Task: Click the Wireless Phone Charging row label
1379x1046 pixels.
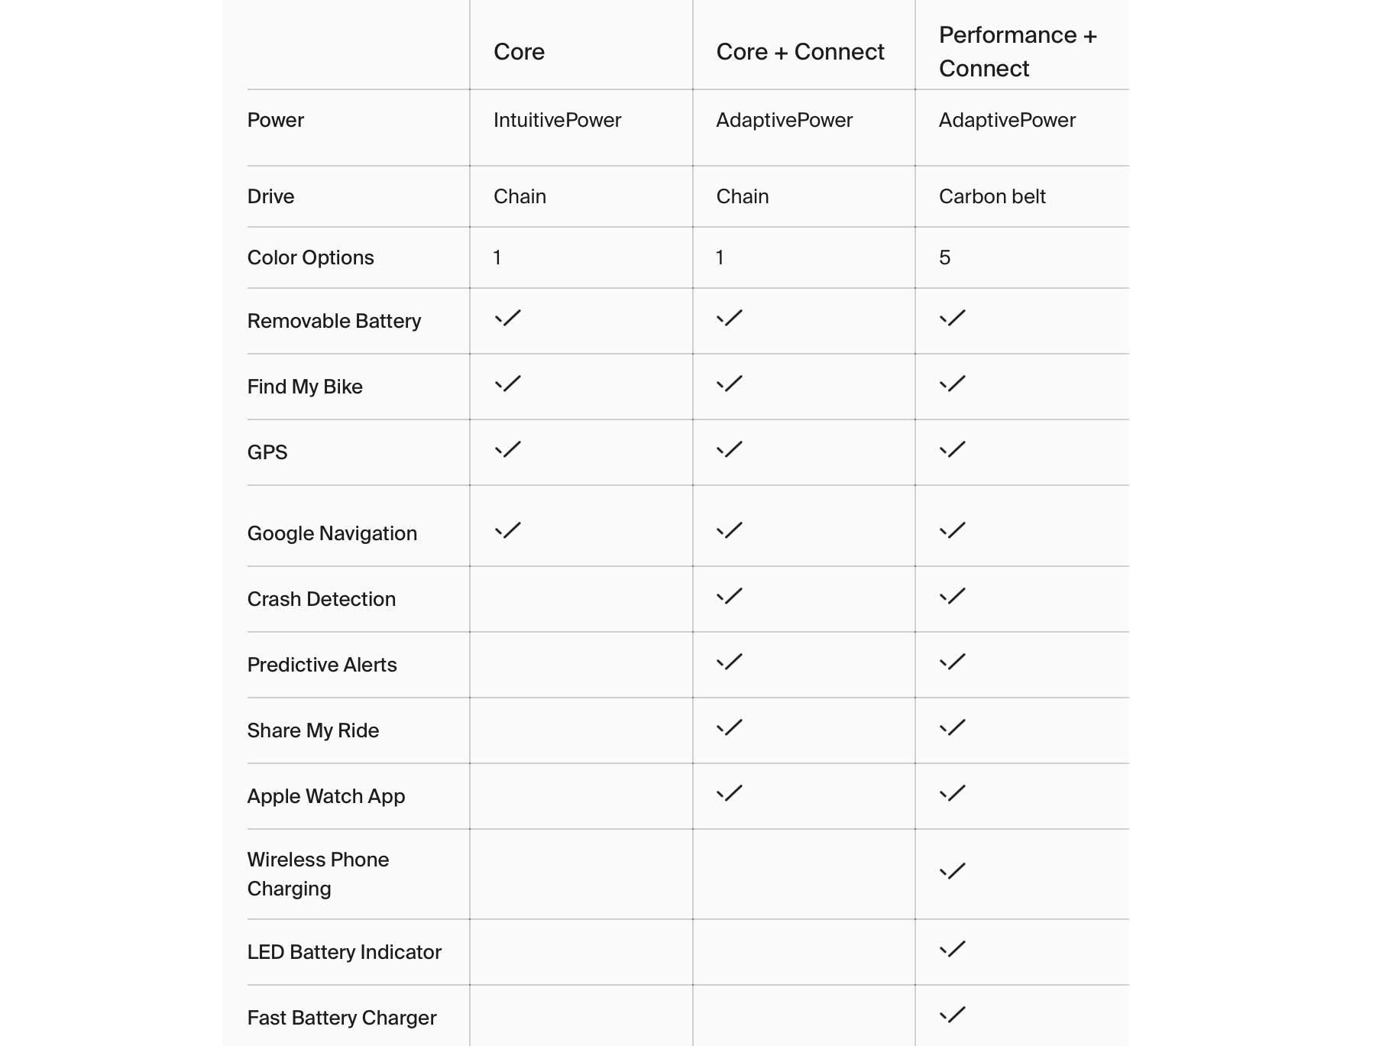Action: pos(318,874)
